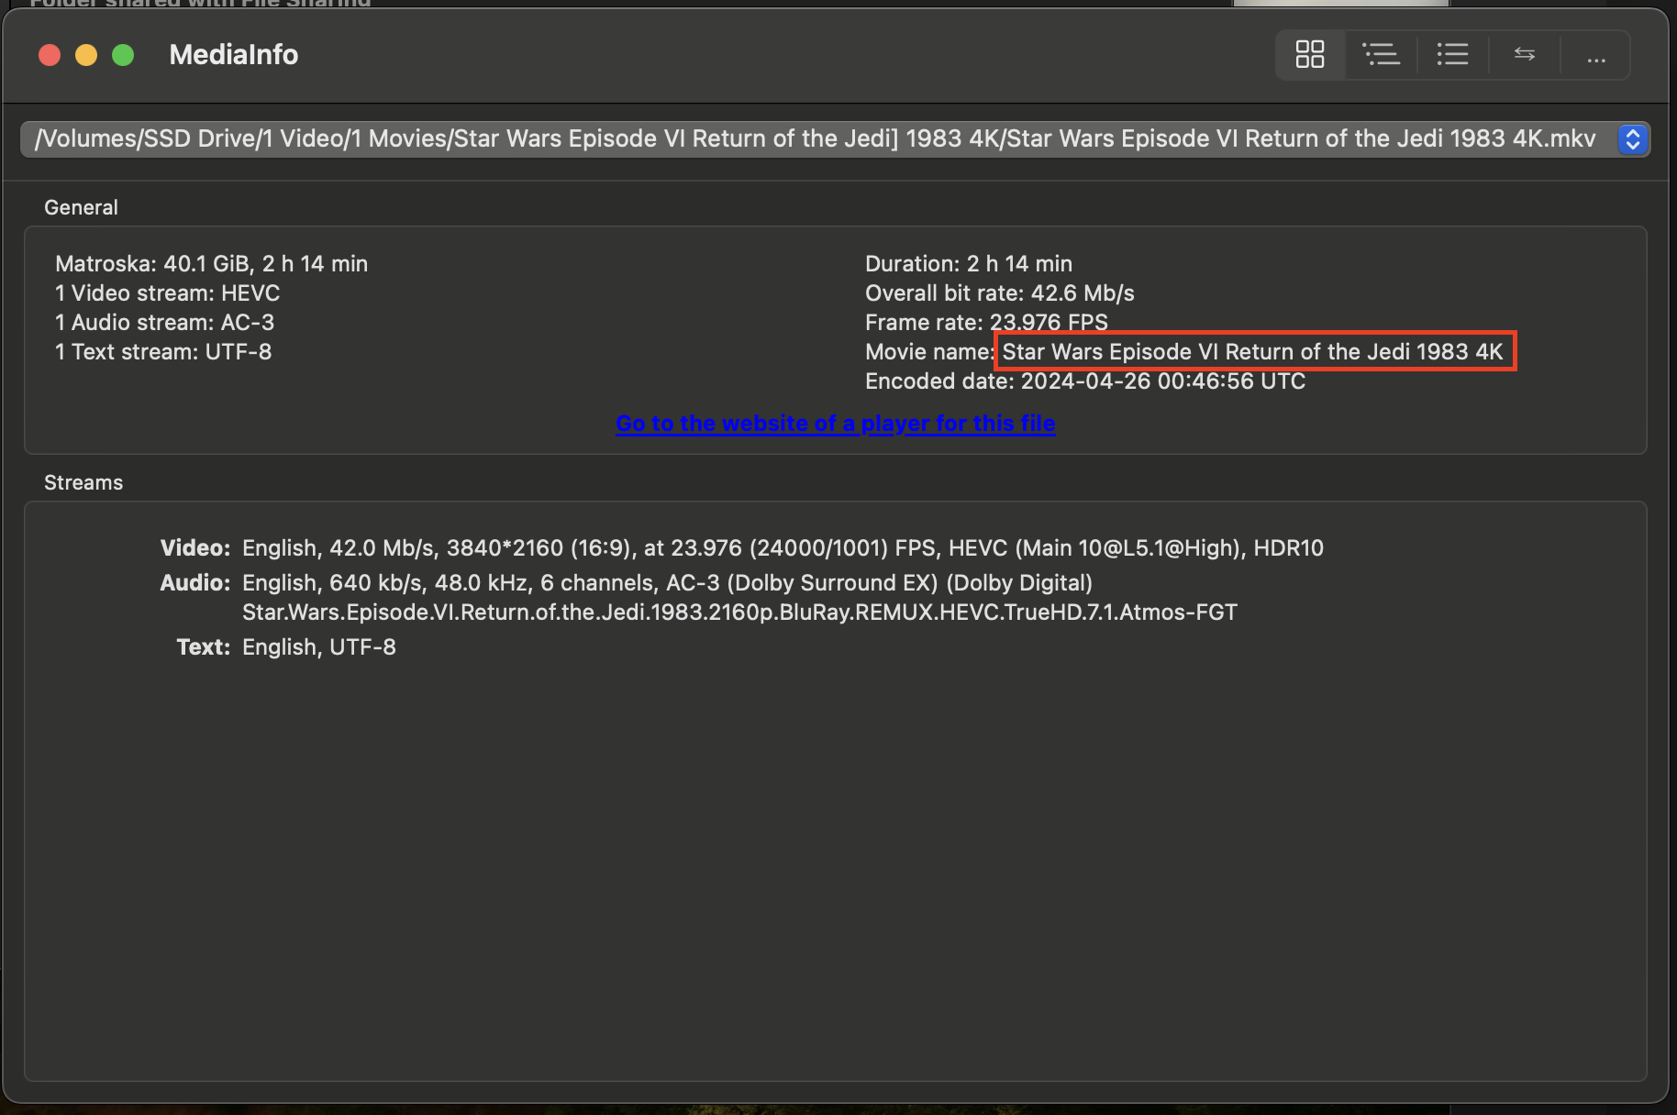The image size is (1677, 1115).
Task: Click the 'Encoded date: 2024-04-26' line
Action: 1085,381
